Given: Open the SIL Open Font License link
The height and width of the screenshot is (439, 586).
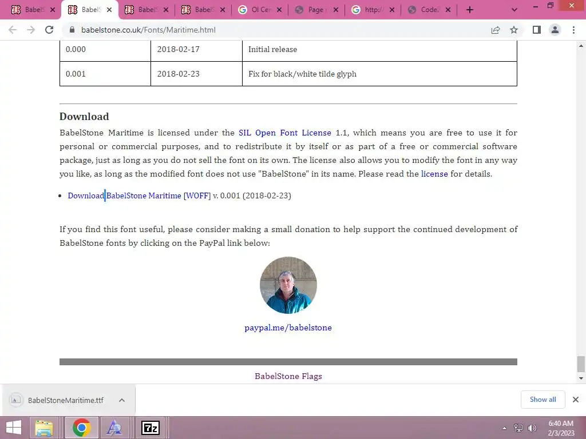Looking at the screenshot, I should tap(285, 133).
